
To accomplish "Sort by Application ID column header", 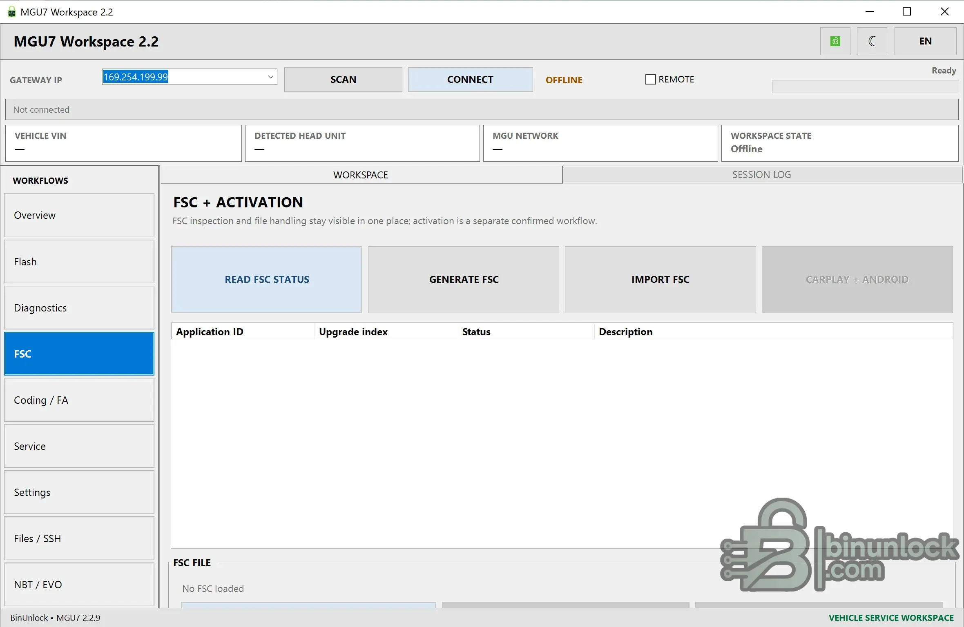I will [243, 331].
